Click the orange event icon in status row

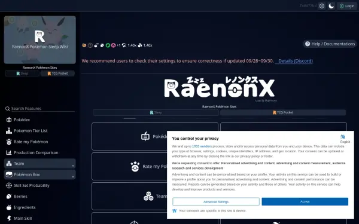(84, 45)
